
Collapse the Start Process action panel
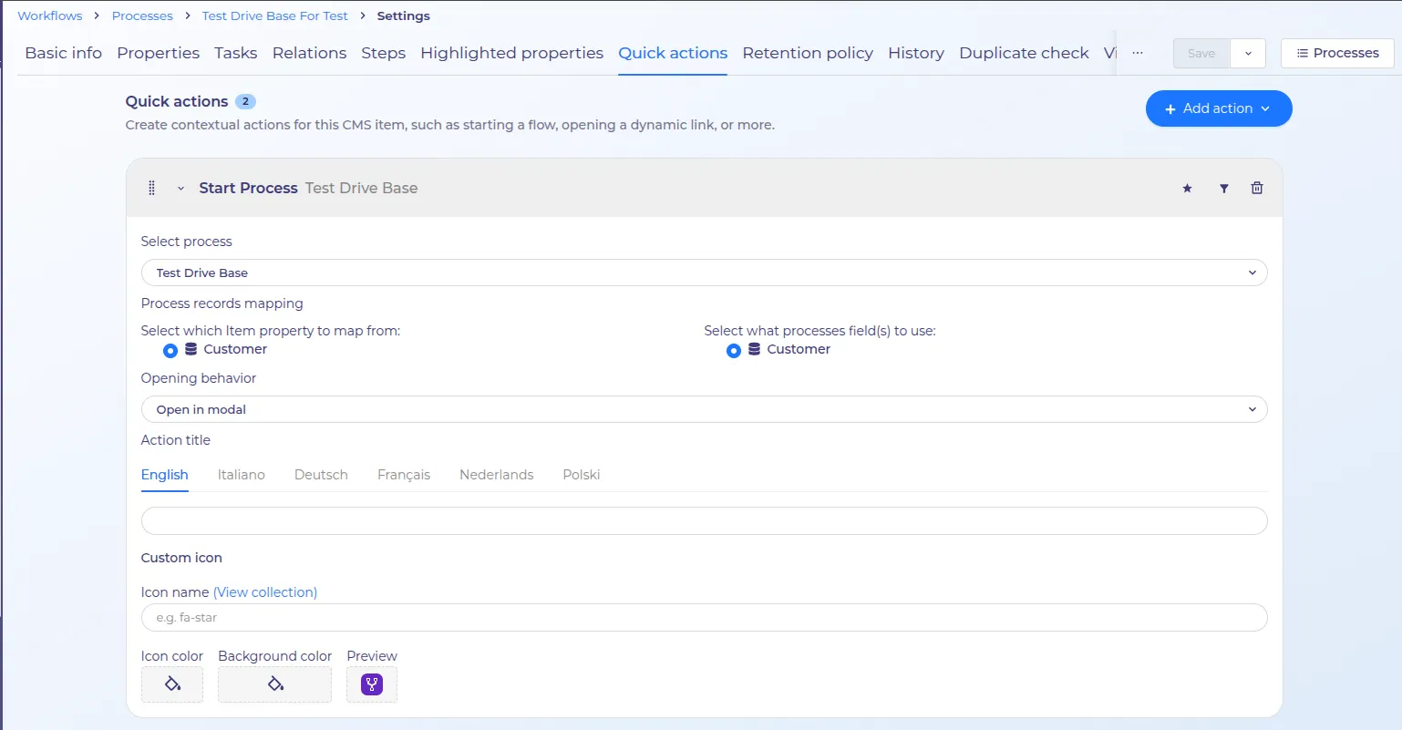180,189
